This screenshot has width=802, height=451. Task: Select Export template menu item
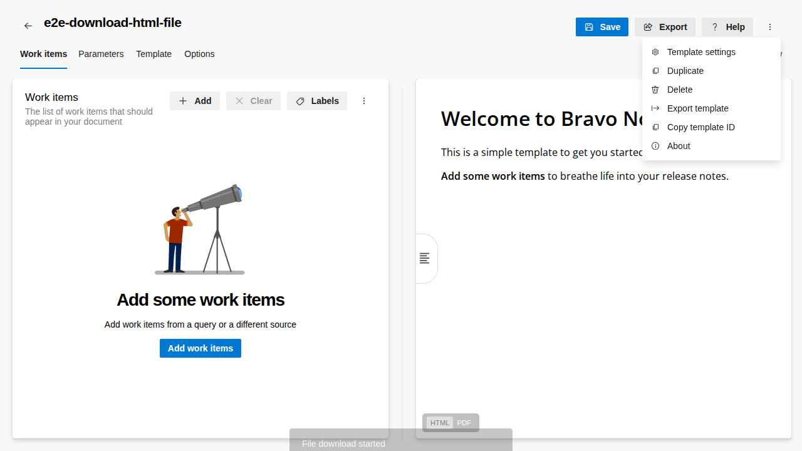click(x=697, y=108)
